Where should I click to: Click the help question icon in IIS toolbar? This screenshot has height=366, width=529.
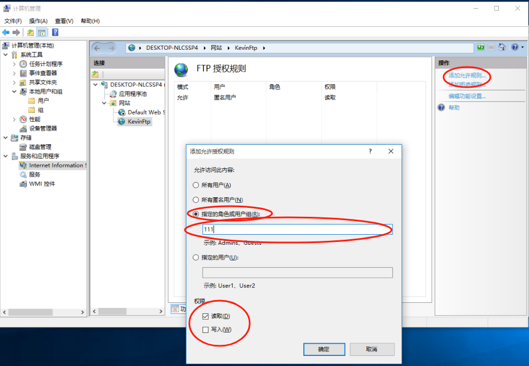point(515,47)
